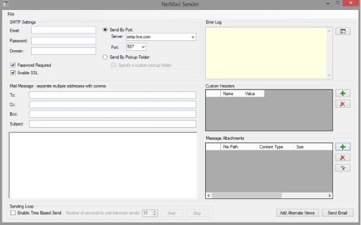Open the File menu

click(11, 14)
